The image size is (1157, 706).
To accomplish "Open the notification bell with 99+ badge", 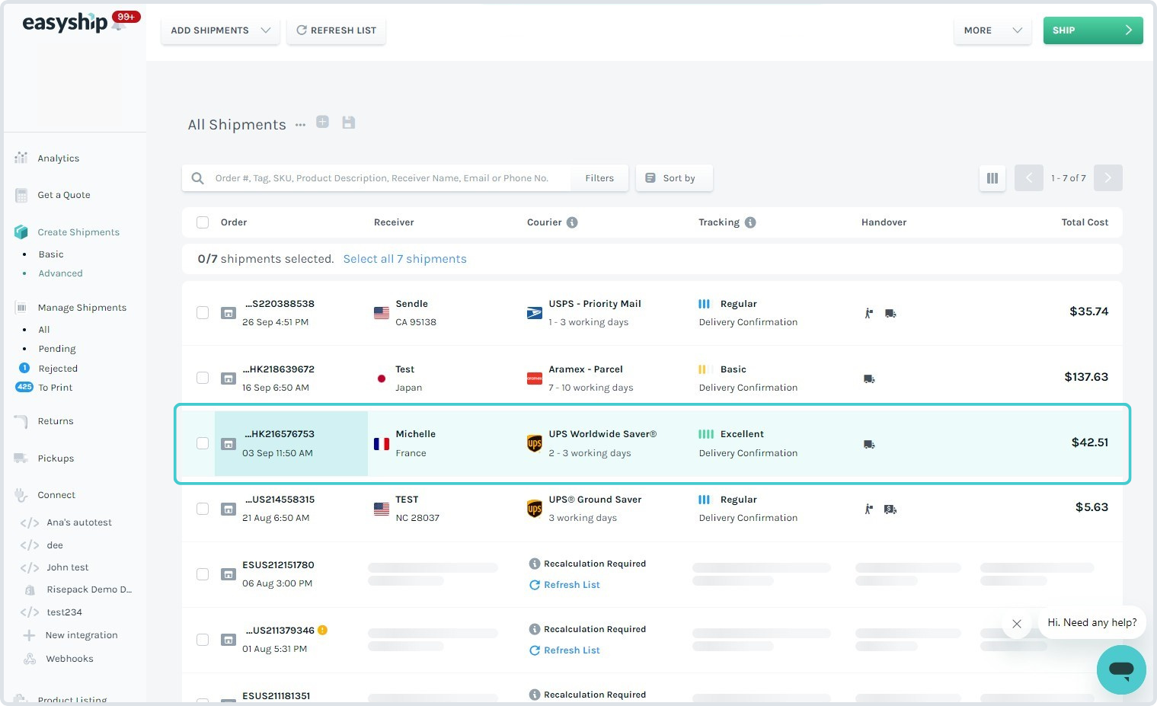I will coord(119,24).
